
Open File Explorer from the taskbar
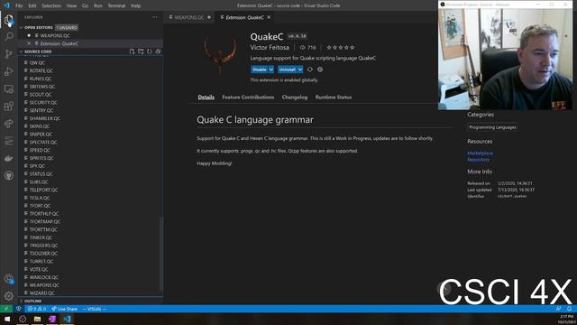pos(37,319)
